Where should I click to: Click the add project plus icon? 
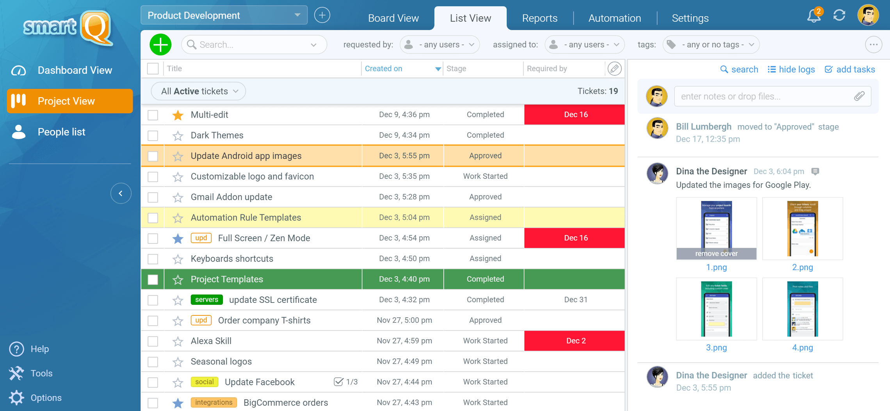pyautogui.click(x=322, y=16)
